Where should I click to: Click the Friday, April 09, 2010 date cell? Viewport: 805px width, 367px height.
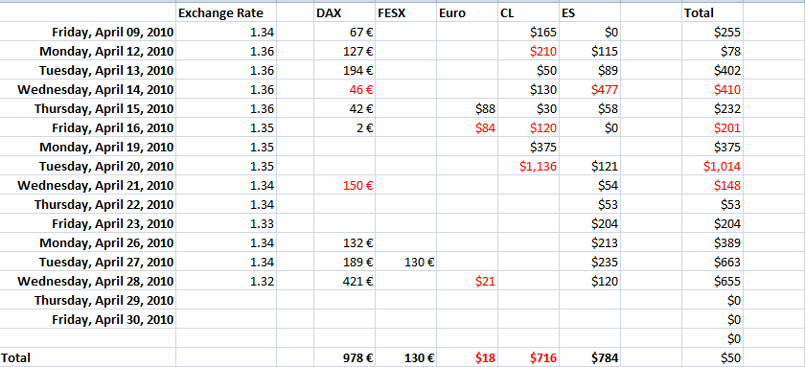point(88,33)
